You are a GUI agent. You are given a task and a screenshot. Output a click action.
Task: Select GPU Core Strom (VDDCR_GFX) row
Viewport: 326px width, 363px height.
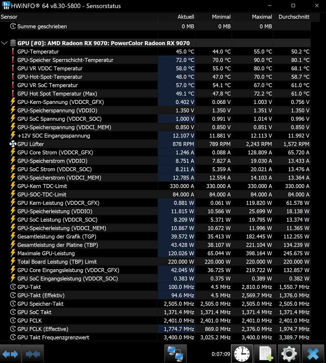click(155, 152)
